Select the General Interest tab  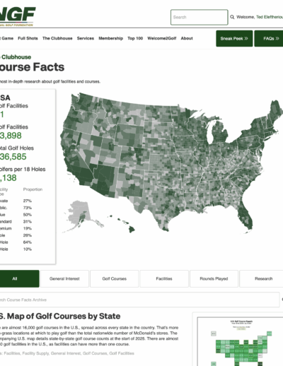tap(64, 278)
